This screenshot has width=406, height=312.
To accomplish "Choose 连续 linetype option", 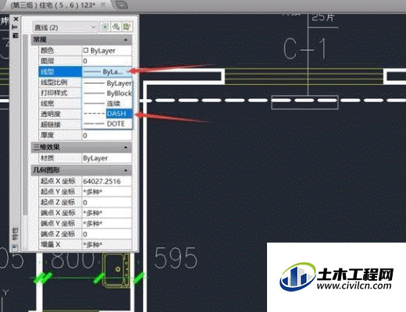I will point(108,104).
